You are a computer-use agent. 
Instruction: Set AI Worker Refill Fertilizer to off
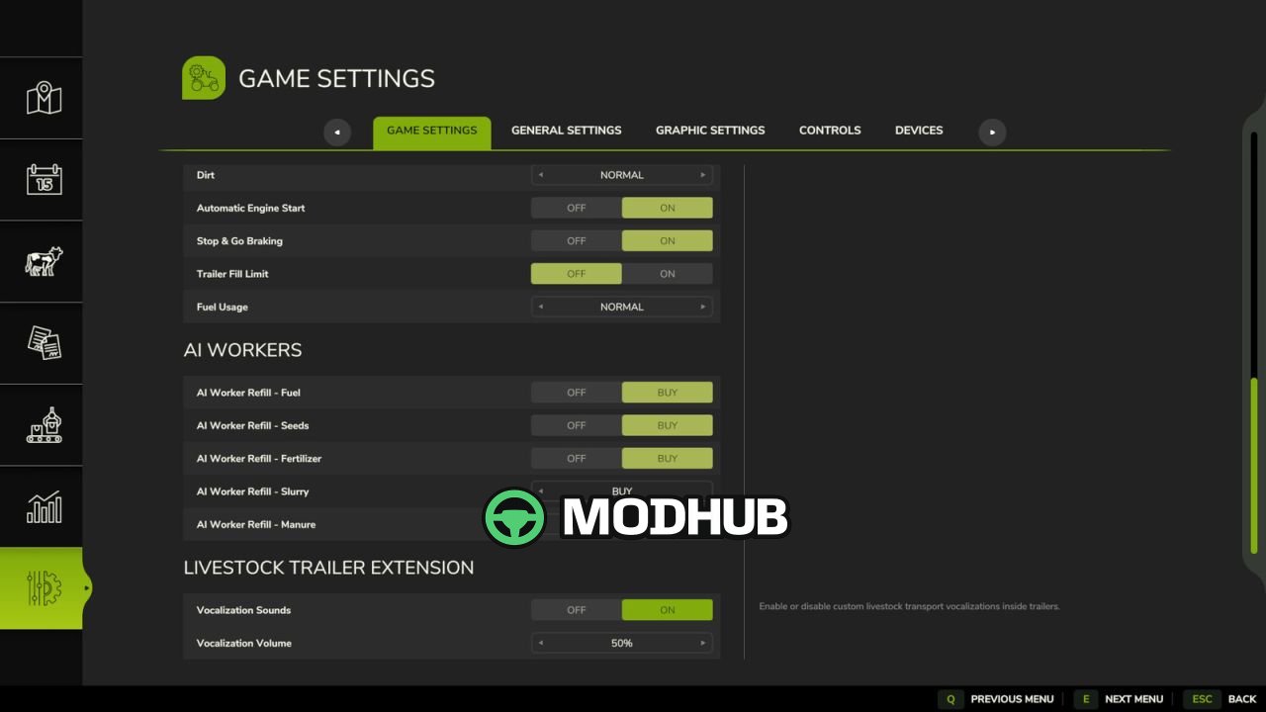tap(577, 458)
